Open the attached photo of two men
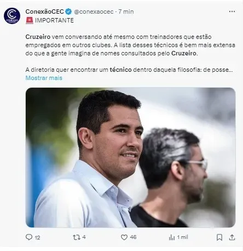The image size is (243, 251). [x=130, y=157]
